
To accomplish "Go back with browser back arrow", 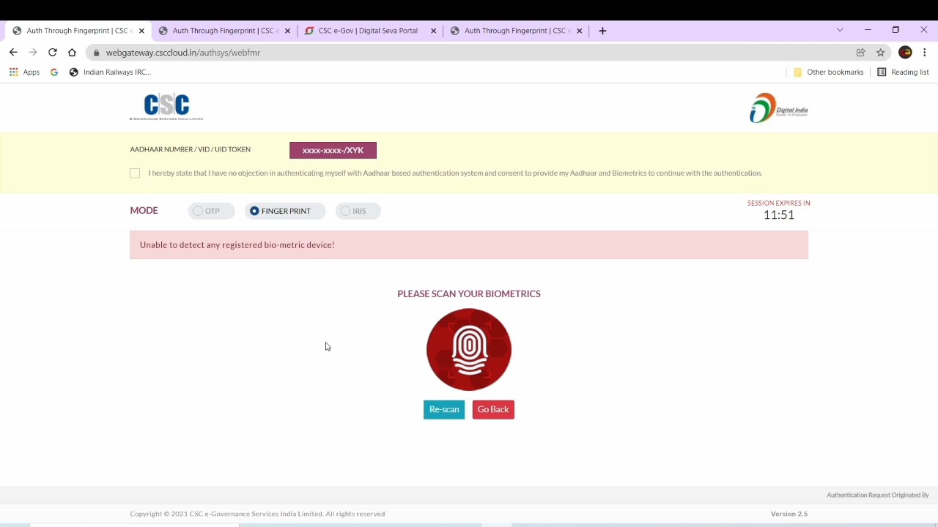I will [13, 53].
